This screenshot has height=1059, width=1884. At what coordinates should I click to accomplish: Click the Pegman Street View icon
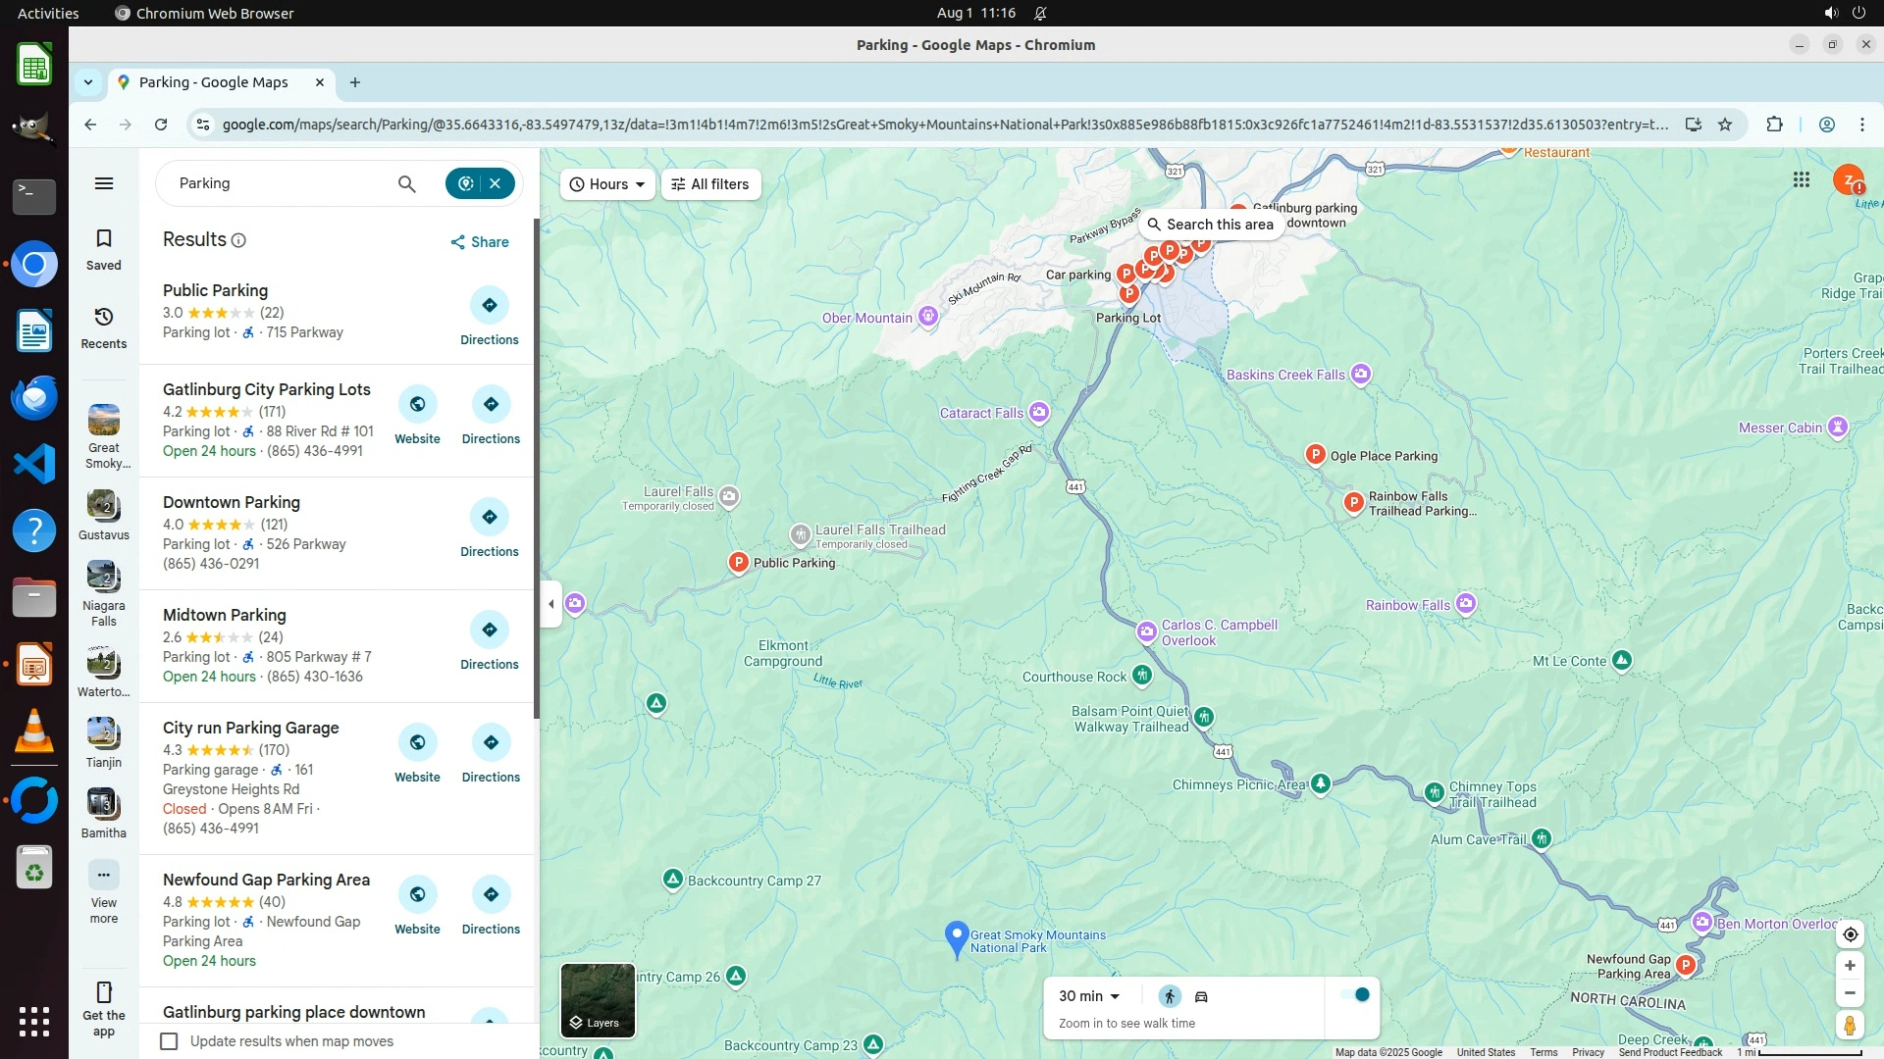click(x=1850, y=1026)
